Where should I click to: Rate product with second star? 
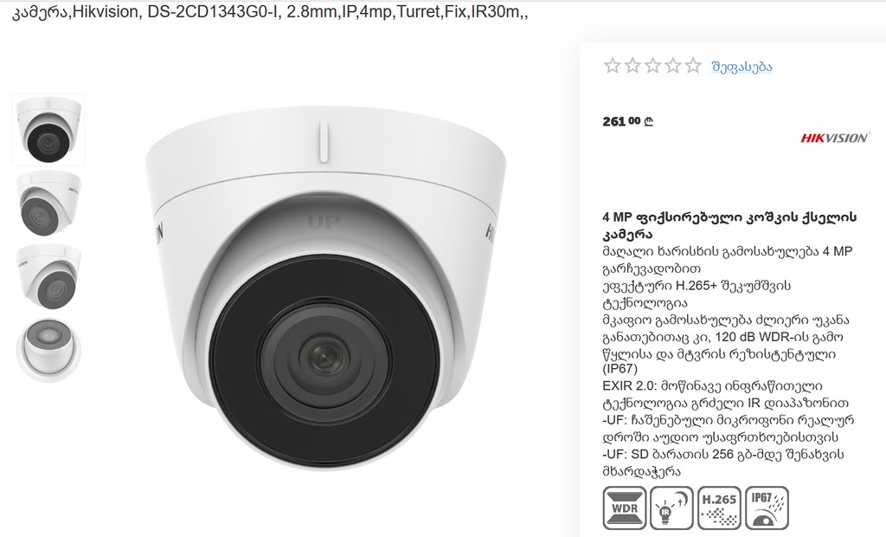(632, 66)
